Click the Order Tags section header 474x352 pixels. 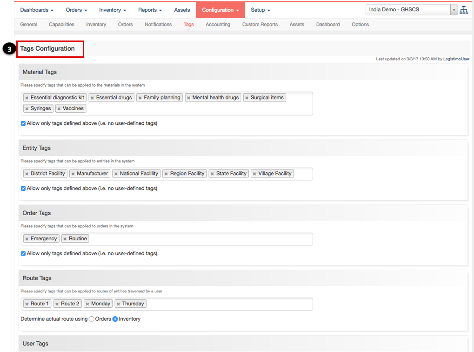coord(243,213)
